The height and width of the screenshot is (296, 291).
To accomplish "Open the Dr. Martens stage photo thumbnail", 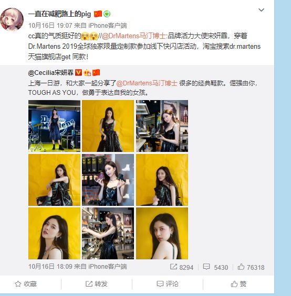I will pyautogui.click(x=54, y=126).
